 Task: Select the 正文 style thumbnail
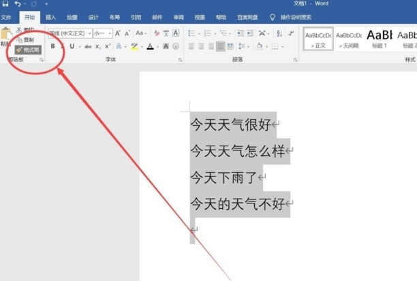(318, 39)
